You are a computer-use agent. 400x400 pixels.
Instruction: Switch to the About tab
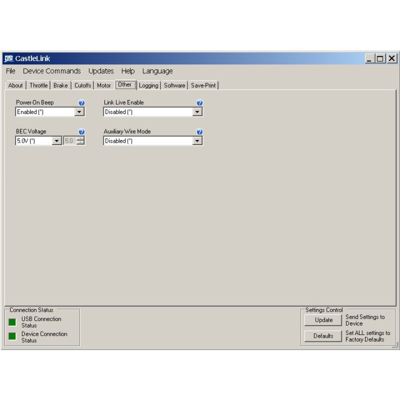coord(16,86)
